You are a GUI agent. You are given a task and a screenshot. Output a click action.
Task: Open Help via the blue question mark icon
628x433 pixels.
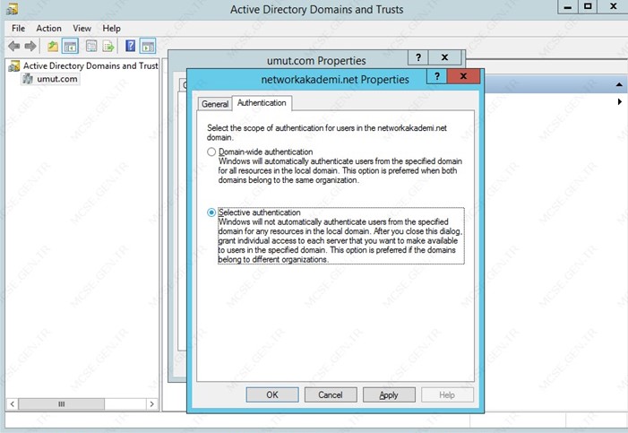coord(130,46)
